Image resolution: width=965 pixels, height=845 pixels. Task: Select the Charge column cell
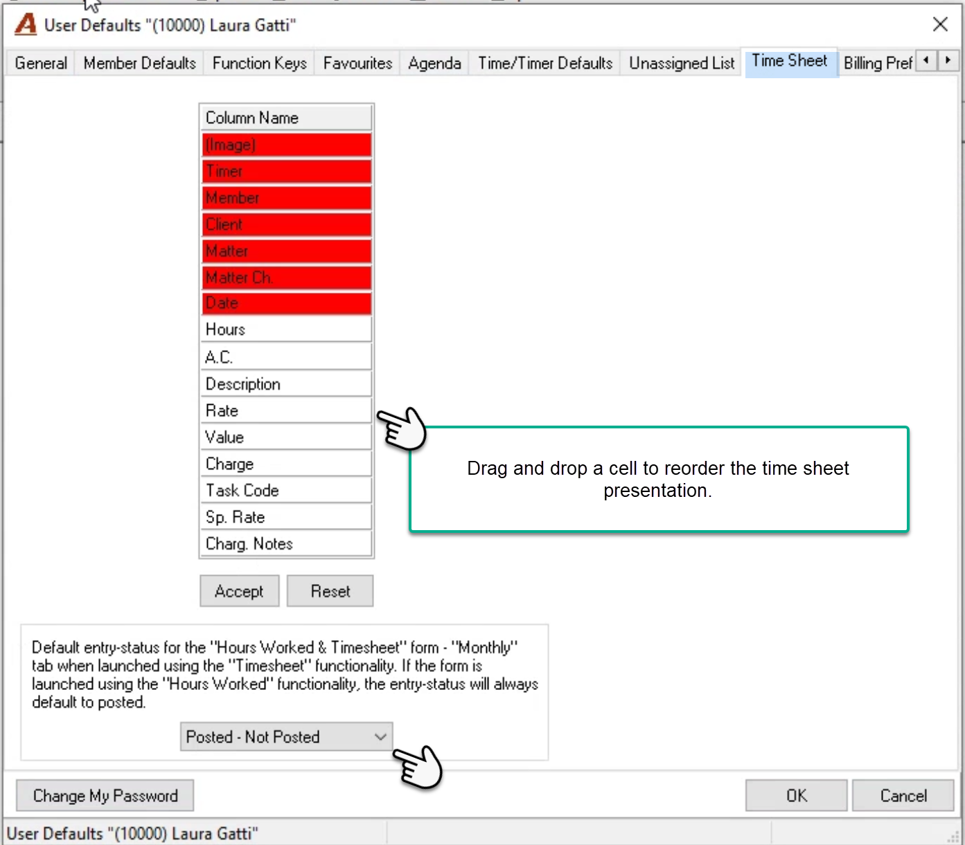pyautogui.click(x=287, y=464)
